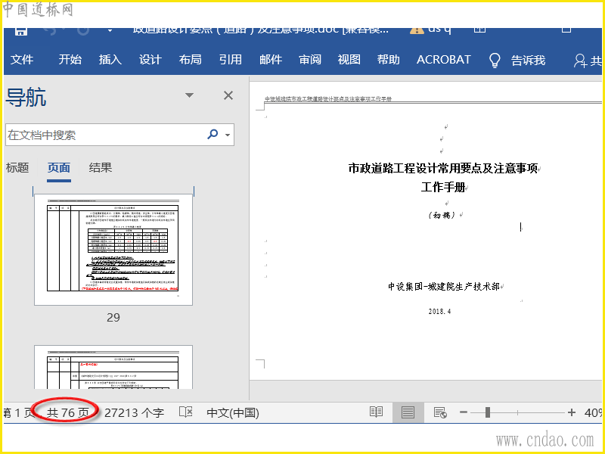This screenshot has width=605, height=454.
Task: Click the proofing book icon in status bar
Action: coord(185,412)
